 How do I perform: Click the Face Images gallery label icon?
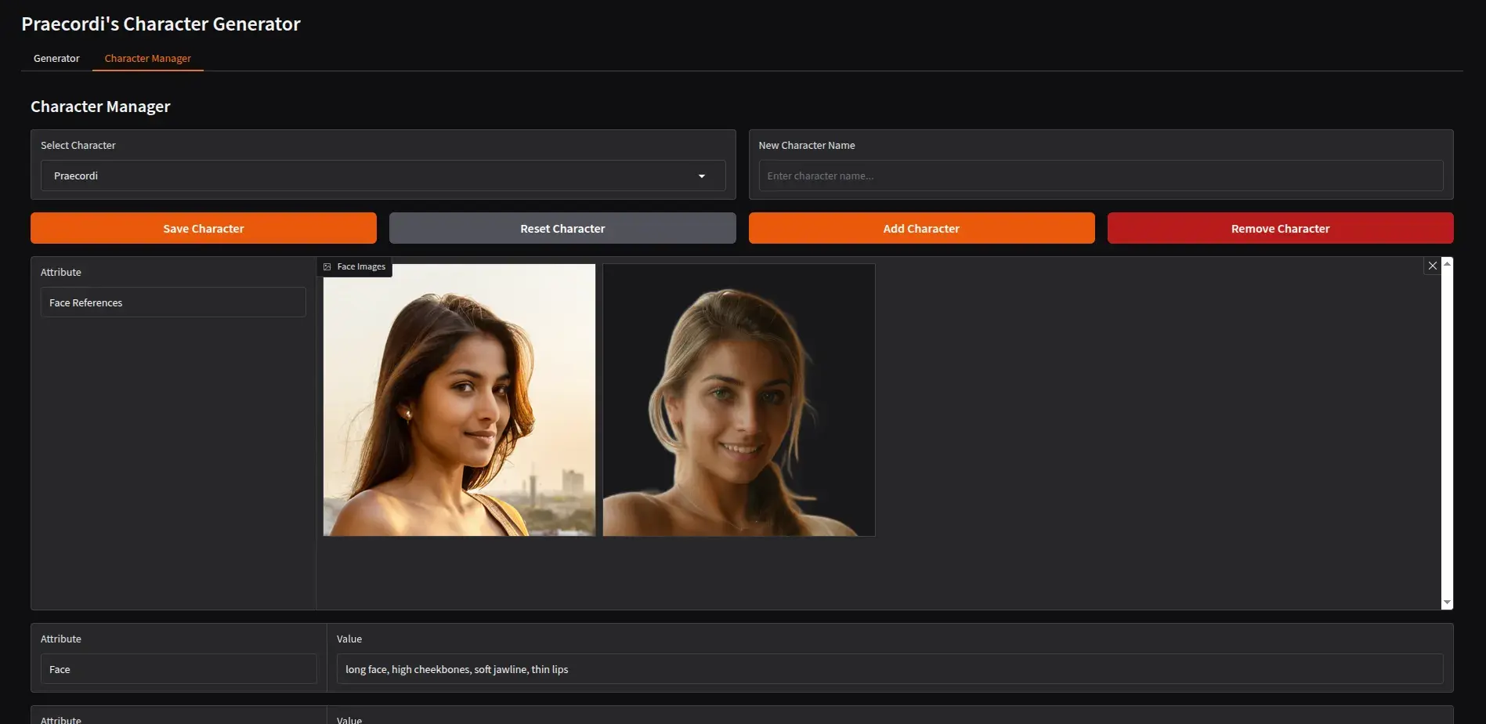tap(327, 267)
